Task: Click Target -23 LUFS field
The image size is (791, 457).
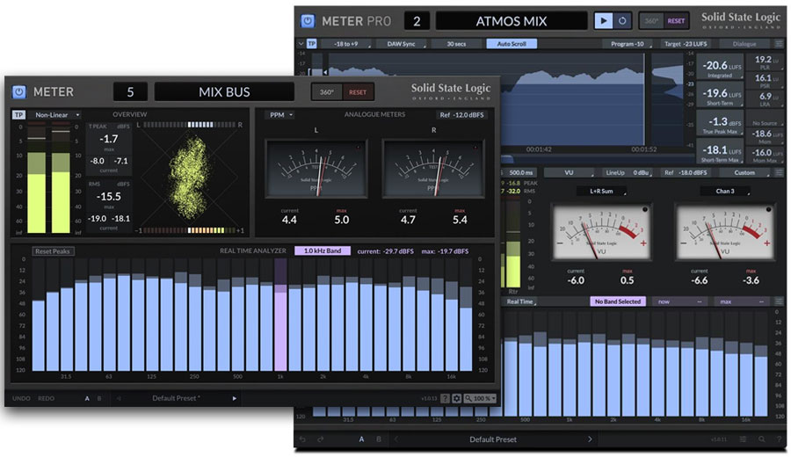Action: (685, 44)
